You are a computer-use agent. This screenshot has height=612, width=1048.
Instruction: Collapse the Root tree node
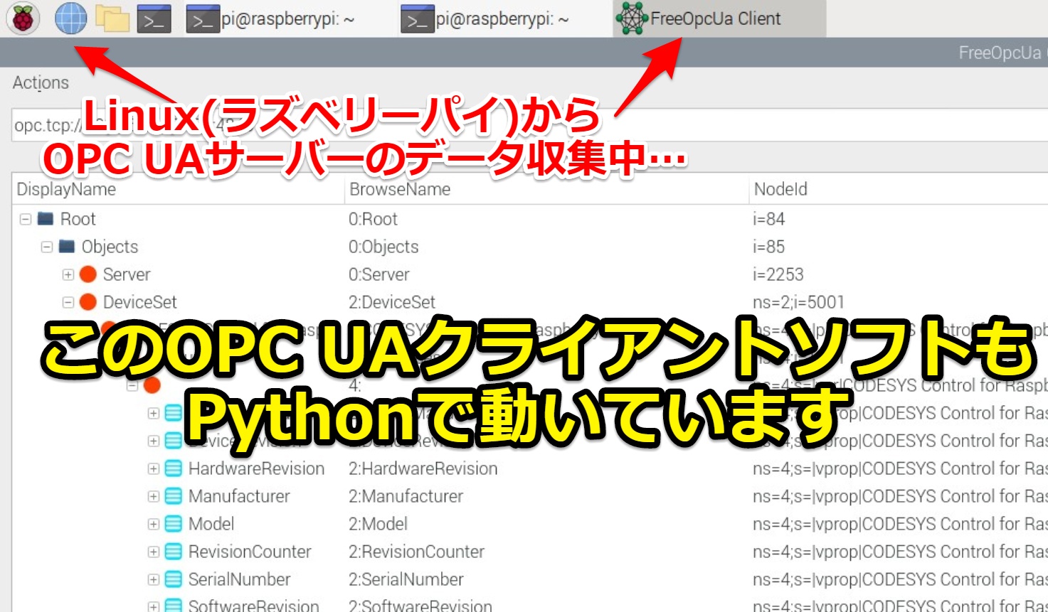point(26,219)
